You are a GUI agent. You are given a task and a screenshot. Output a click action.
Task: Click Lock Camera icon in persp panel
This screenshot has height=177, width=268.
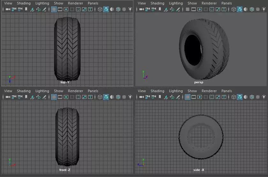click(x=147, y=9)
